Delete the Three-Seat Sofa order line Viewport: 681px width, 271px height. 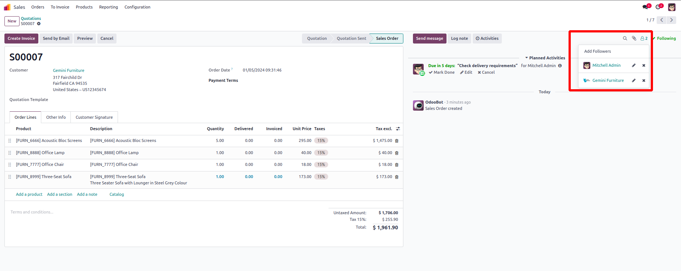(x=397, y=177)
